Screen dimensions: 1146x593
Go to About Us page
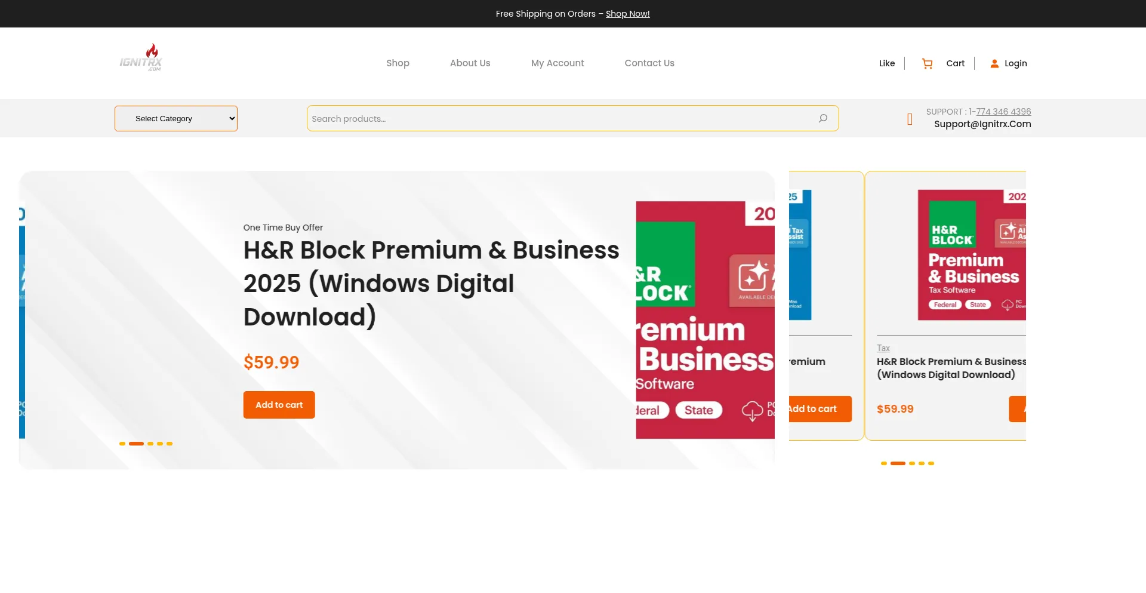pos(470,63)
